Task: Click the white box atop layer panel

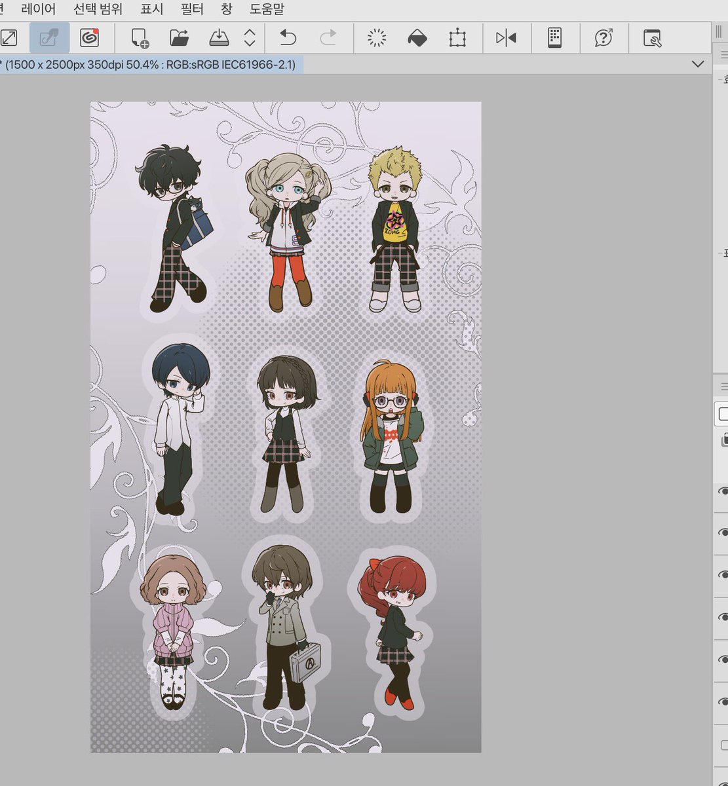Action: pos(723,414)
